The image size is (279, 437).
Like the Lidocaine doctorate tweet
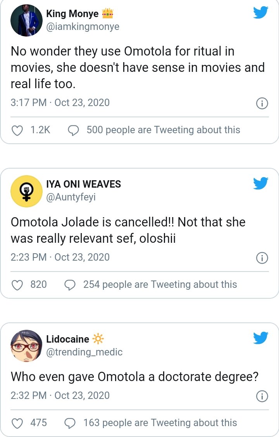coord(17,423)
